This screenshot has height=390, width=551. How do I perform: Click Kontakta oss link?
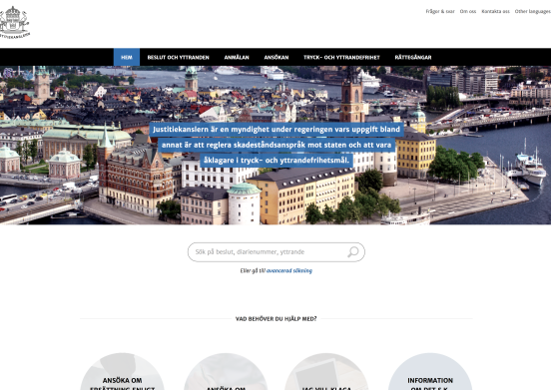tap(495, 11)
